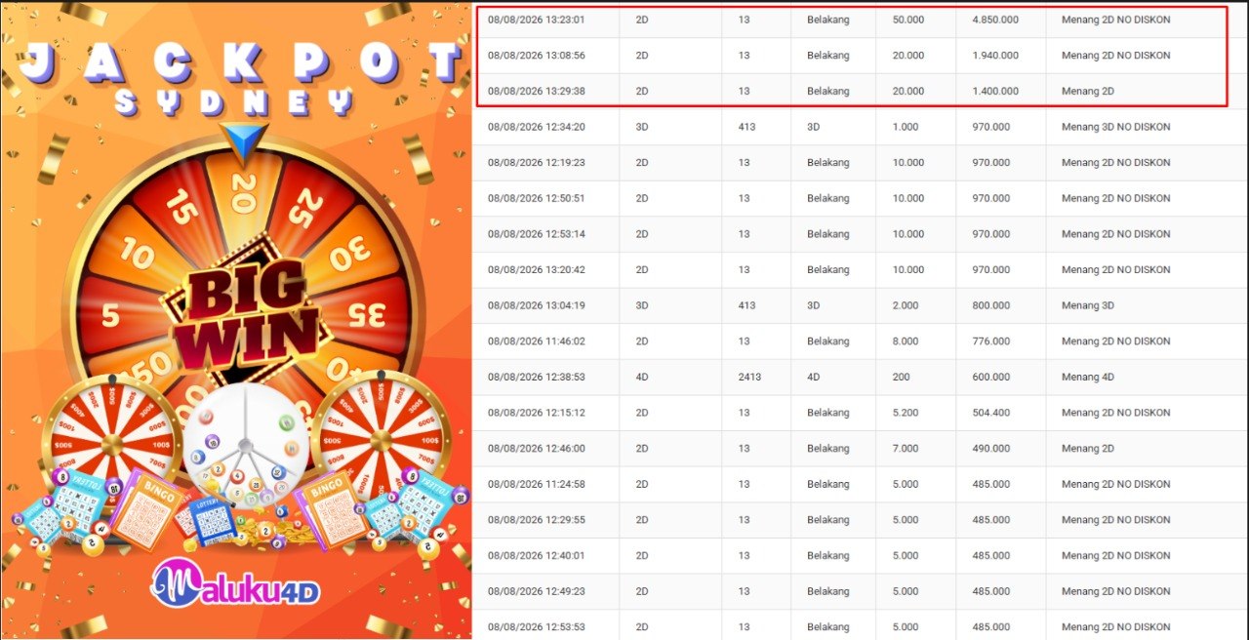
Task: Click 413 in the 13:04:19 row
Action: tap(746, 305)
